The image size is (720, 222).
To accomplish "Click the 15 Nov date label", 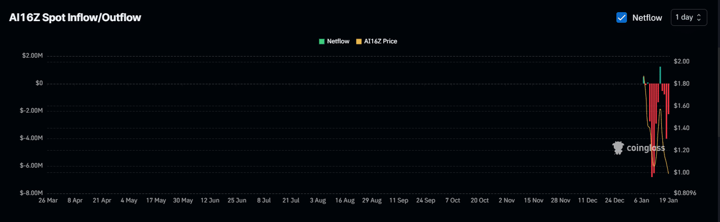I will [x=533, y=201].
